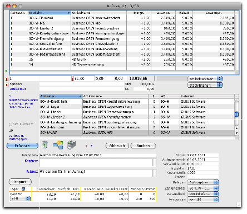Select article BO-M-Lager in the lower list
This screenshot has width=247, height=214.
137,107
